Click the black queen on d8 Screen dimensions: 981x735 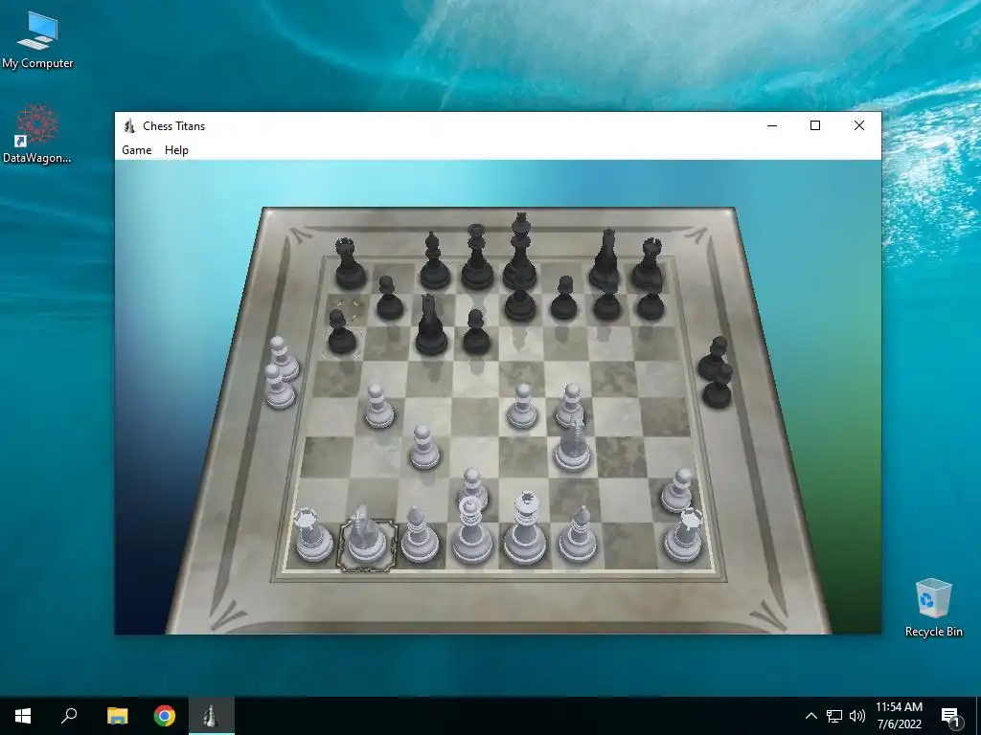[x=477, y=257]
